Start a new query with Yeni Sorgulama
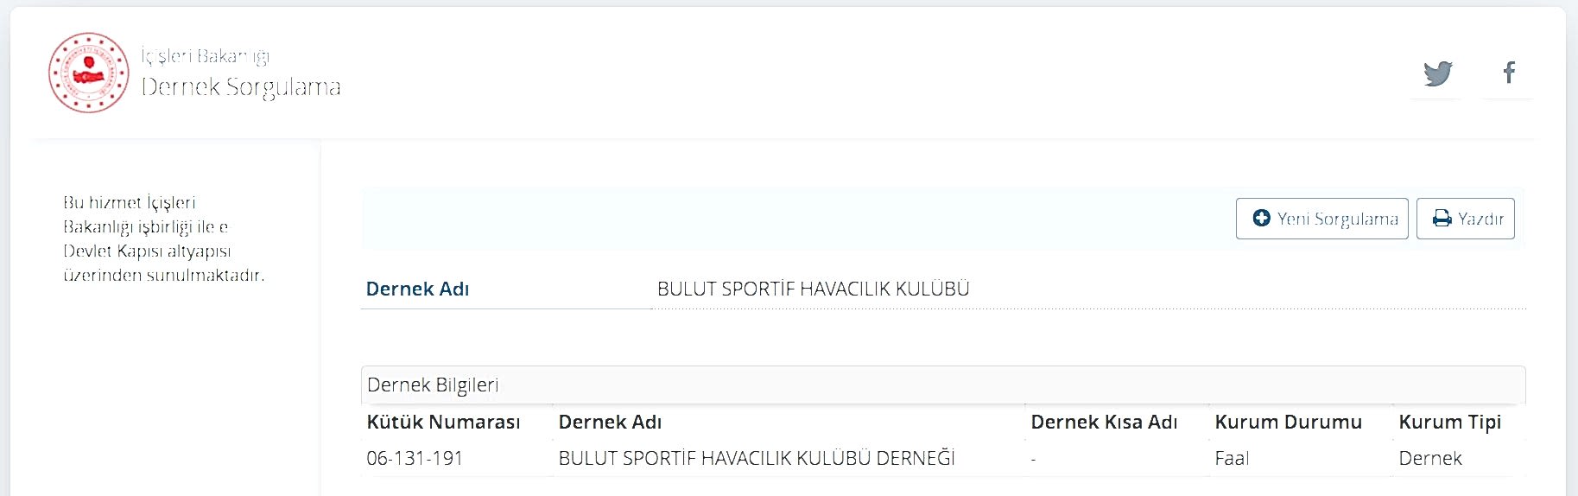Image resolution: width=1578 pixels, height=496 pixels. pos(1322,219)
